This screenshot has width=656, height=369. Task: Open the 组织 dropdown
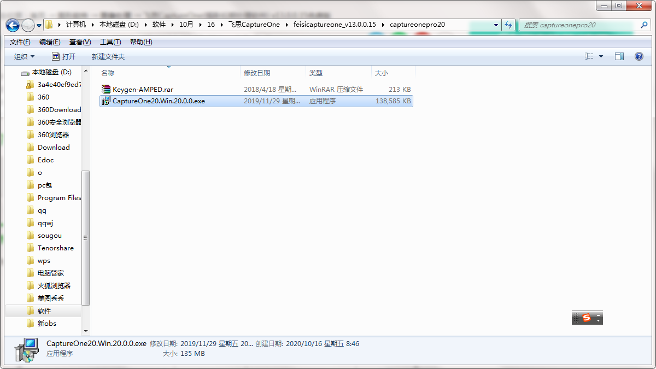24,56
